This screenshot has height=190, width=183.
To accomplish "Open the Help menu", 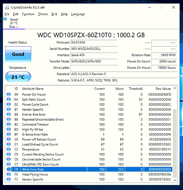I will (64, 14).
